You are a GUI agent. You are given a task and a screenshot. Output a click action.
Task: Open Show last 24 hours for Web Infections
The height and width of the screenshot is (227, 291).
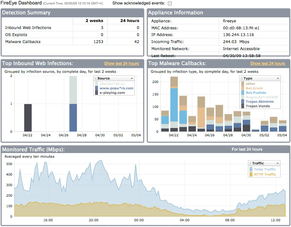(122, 64)
